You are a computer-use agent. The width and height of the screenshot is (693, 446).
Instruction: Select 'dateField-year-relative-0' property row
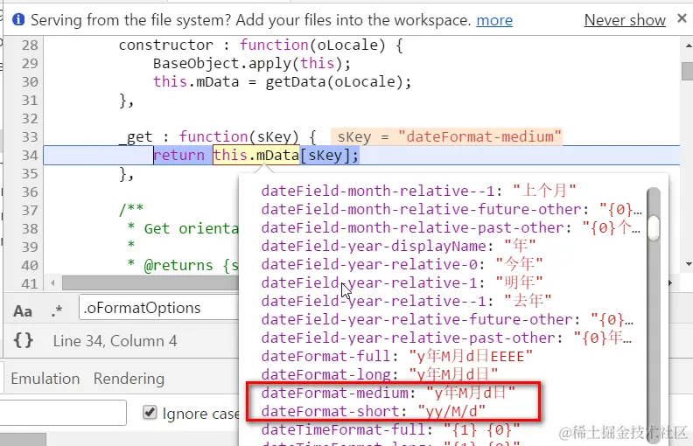402,264
